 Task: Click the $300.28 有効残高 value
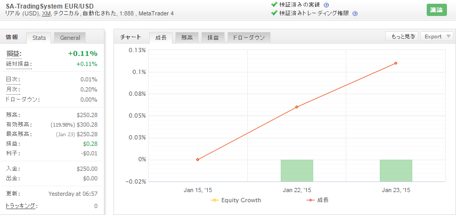[87, 125]
